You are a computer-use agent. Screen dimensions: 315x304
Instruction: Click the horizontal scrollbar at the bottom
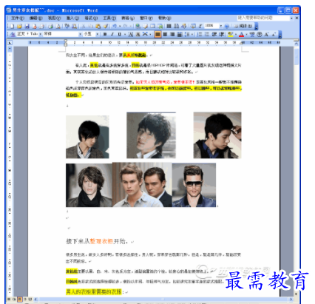163,299
